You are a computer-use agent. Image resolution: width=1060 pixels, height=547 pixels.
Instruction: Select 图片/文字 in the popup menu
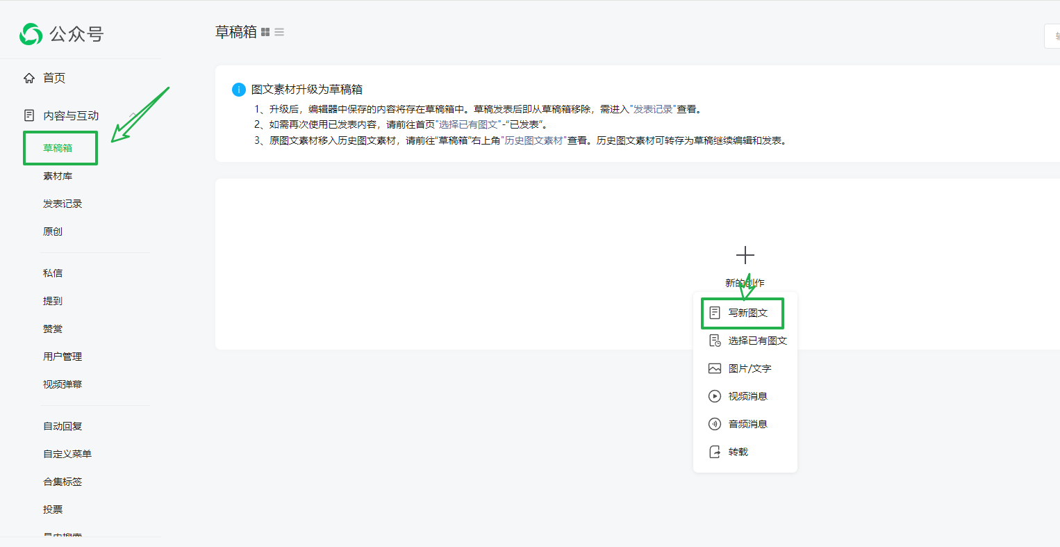tap(750, 368)
